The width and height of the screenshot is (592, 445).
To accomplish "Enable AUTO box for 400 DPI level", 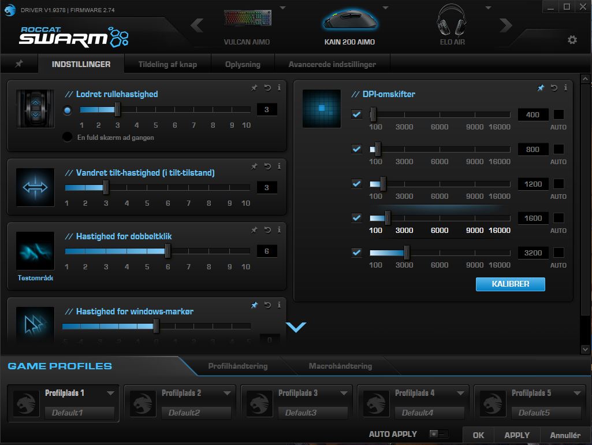I will (559, 114).
